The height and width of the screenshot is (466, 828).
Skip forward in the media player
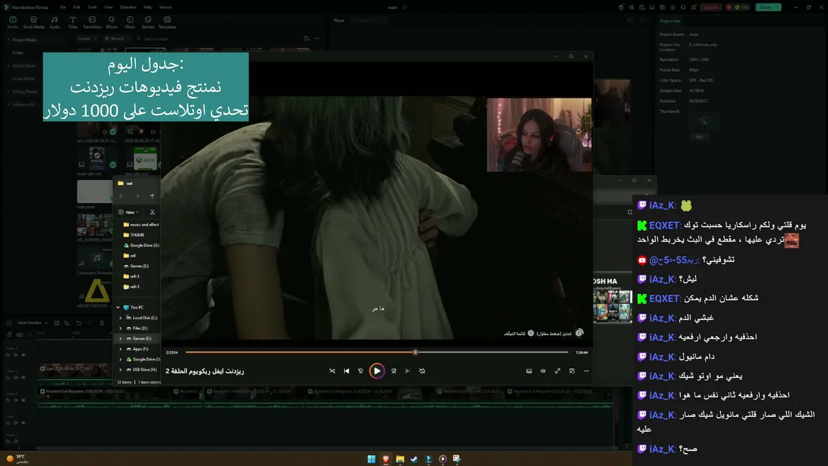393,371
